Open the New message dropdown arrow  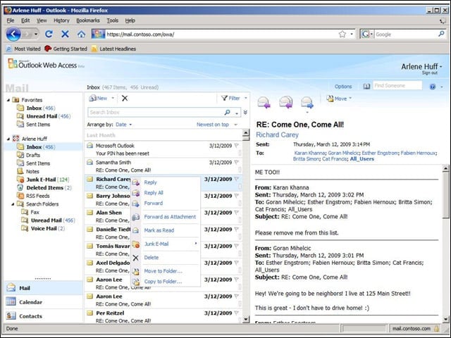coord(113,99)
